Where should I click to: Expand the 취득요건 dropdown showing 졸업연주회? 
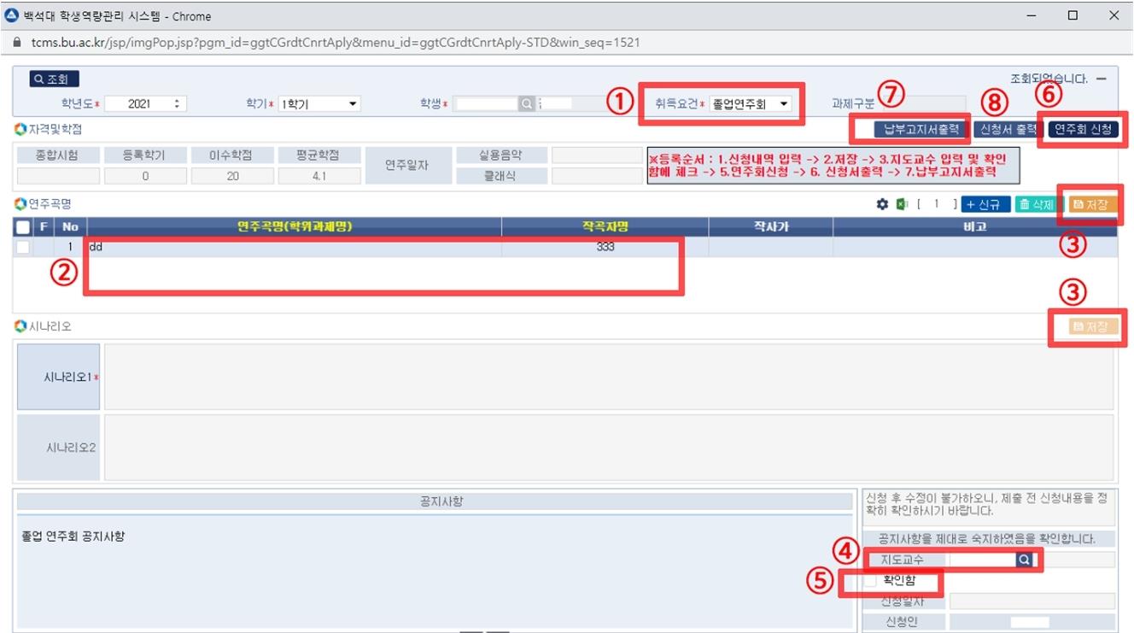tap(750, 104)
